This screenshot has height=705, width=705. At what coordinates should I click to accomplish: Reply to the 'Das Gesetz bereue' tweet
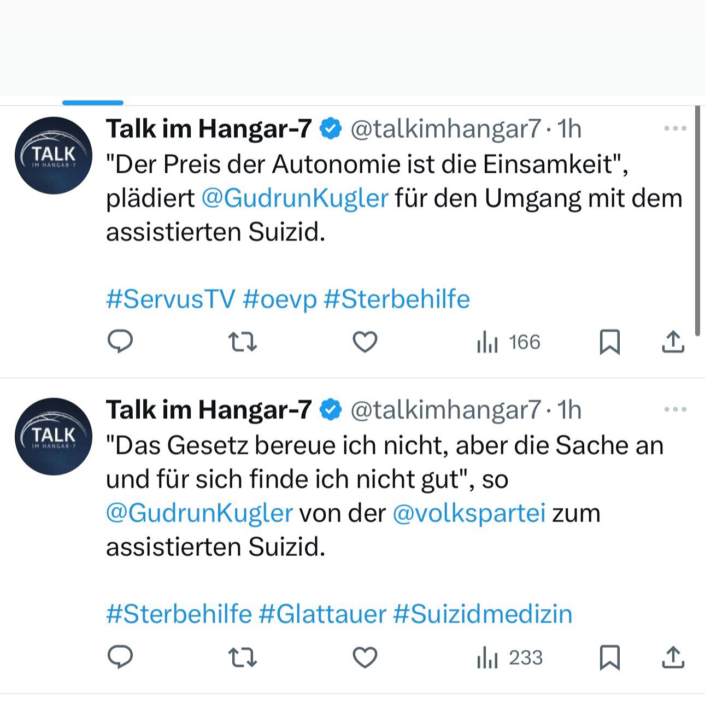(x=120, y=657)
